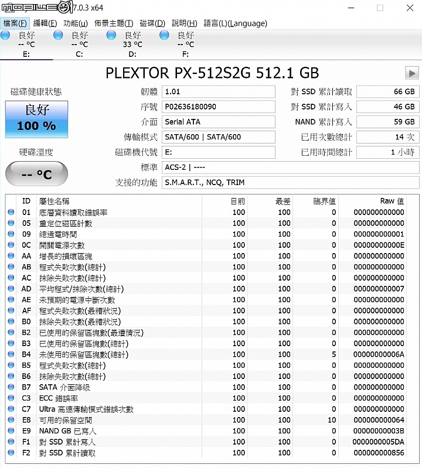Click the NAND writes value 59 GB
422x468 pixels.
(x=387, y=122)
